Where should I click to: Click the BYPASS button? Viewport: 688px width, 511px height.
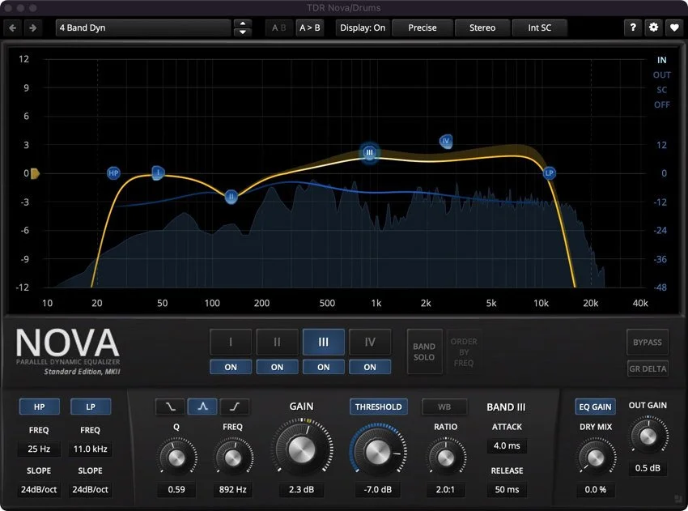648,342
